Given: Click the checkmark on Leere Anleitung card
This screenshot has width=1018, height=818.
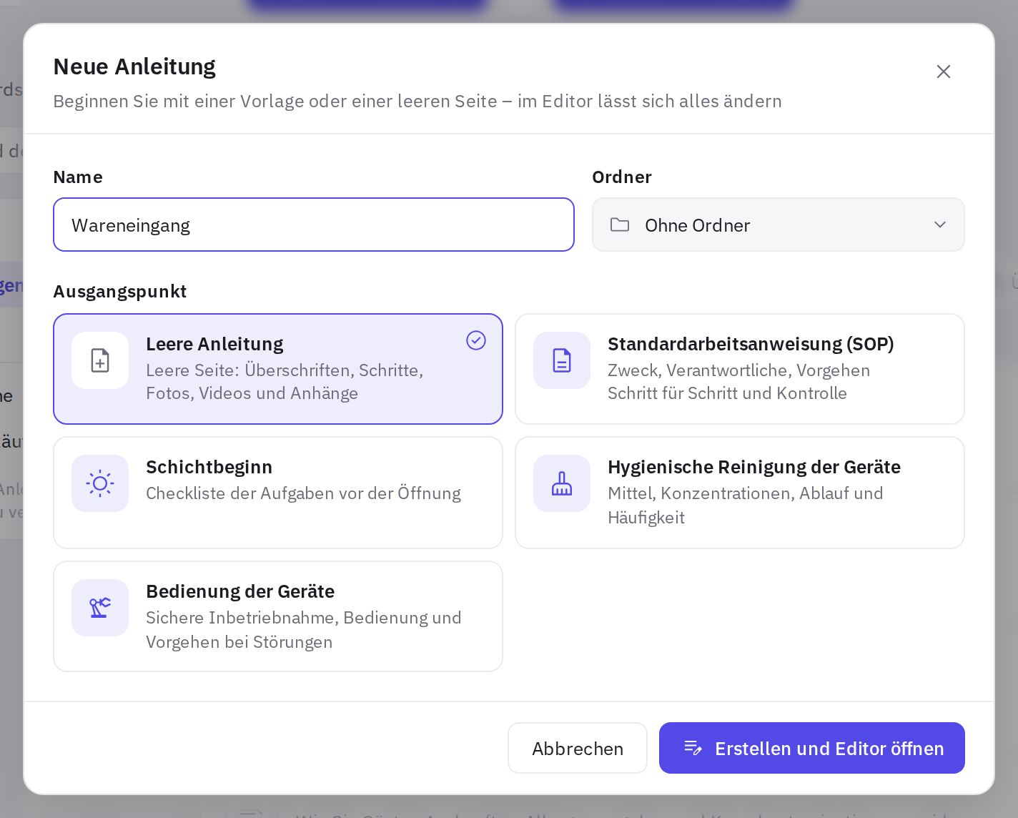Looking at the screenshot, I should [476, 340].
